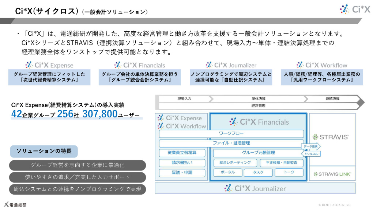Click the Ci*X Financials logo inside the diagram box

(259, 122)
